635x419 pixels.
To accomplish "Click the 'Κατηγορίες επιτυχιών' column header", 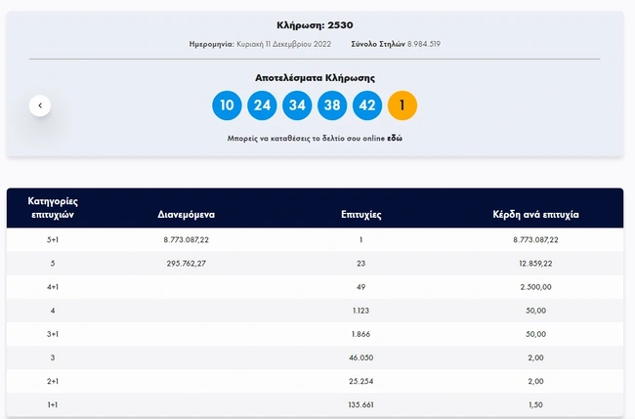I will point(53,206).
